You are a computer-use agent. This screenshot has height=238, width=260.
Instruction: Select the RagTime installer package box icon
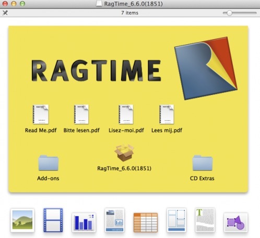click(x=124, y=153)
